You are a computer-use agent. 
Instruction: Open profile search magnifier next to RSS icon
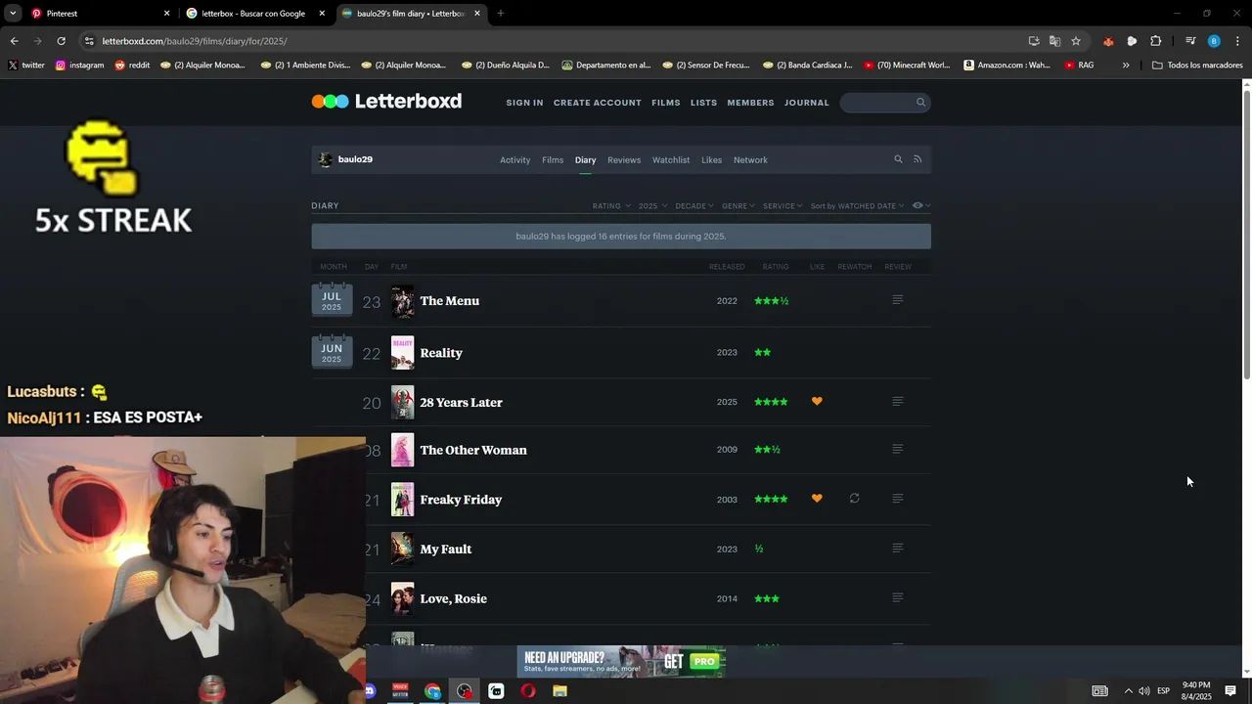coord(898,159)
